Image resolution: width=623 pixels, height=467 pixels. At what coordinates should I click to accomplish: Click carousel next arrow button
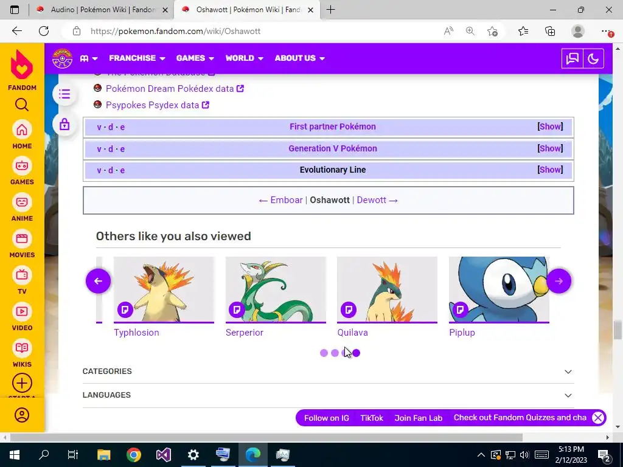559,281
